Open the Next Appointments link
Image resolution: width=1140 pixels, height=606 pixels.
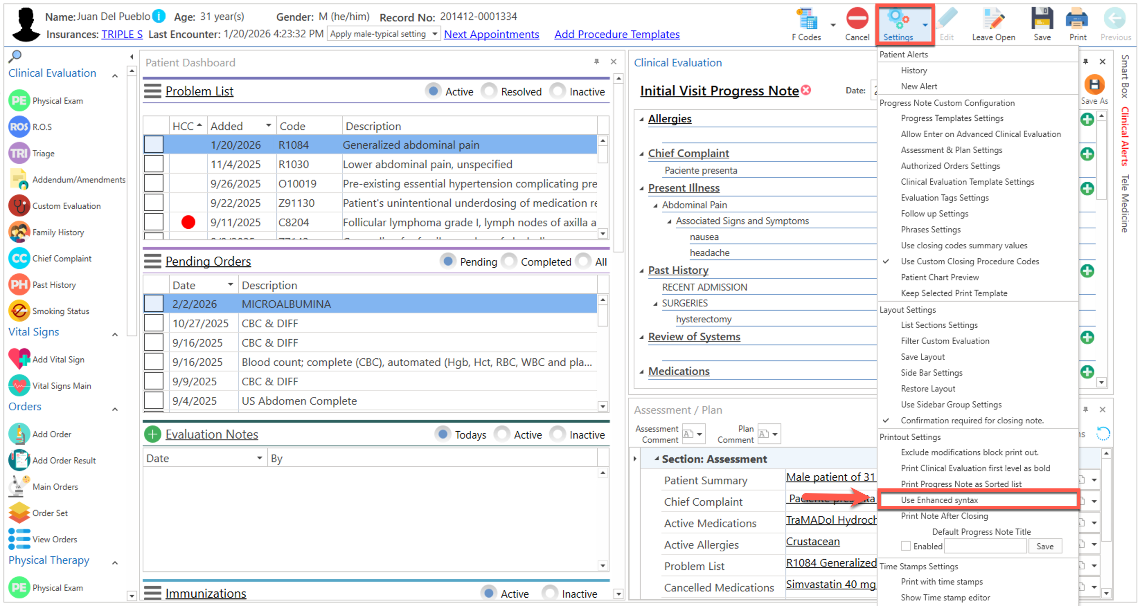pos(491,34)
